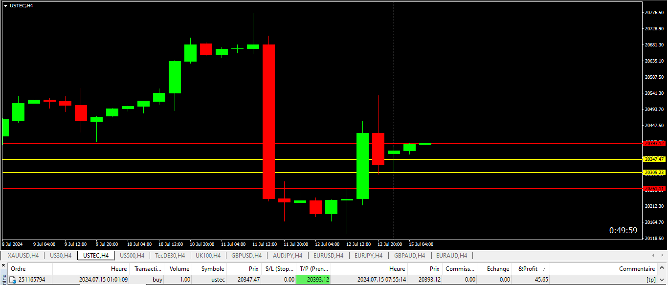This screenshot has width=668, height=285.
Task: Select red price label 20261.11 on axis
Action: (x=654, y=188)
